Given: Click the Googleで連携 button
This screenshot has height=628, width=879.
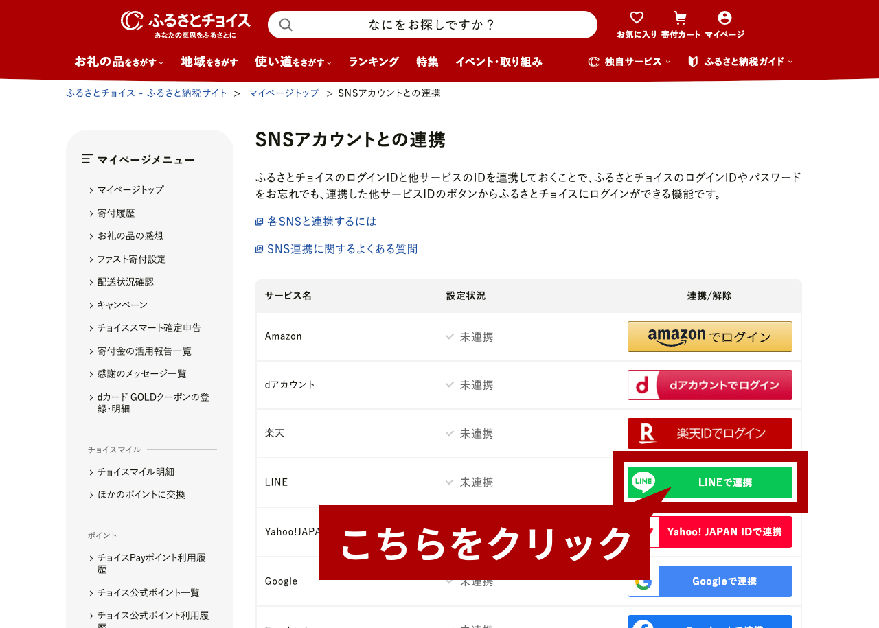Looking at the screenshot, I should pyautogui.click(x=710, y=581).
